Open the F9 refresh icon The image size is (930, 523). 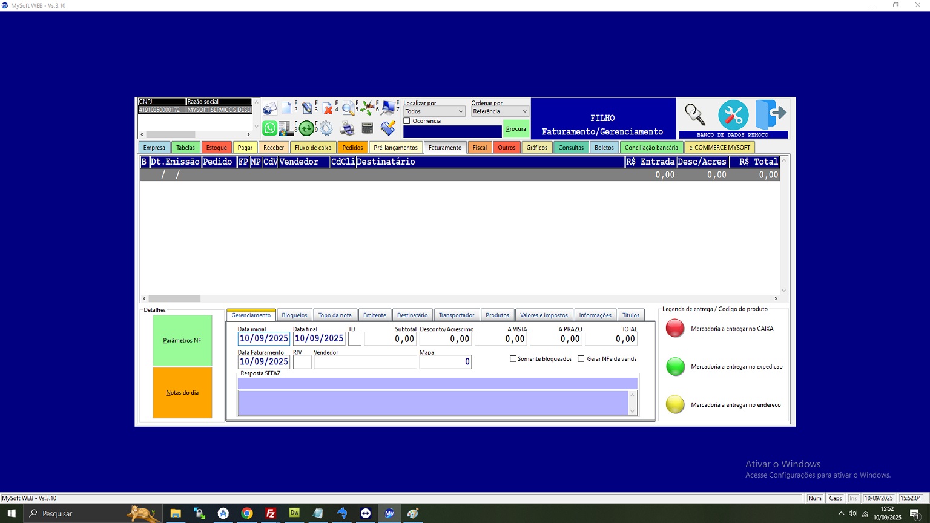[x=306, y=127]
